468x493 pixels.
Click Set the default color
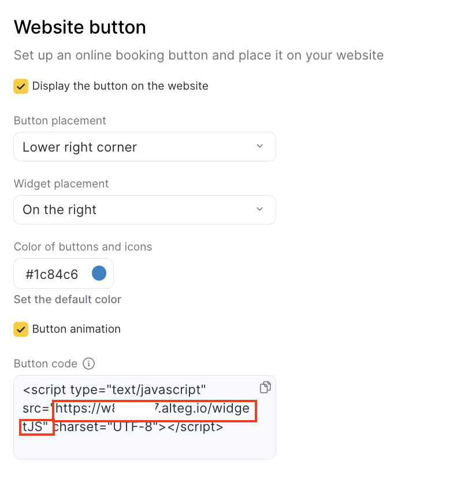pos(68,300)
